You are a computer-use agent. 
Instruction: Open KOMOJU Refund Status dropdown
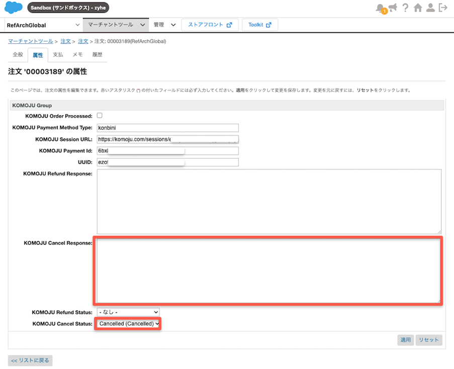click(128, 312)
